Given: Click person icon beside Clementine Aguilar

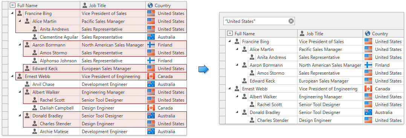Looking at the screenshot, I should pyautogui.click(x=35, y=37).
